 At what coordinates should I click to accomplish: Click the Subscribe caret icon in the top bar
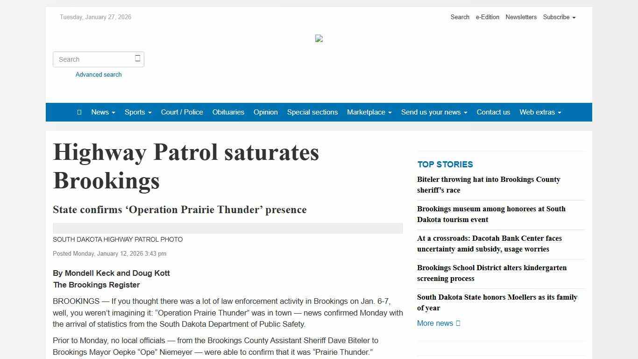point(574,17)
